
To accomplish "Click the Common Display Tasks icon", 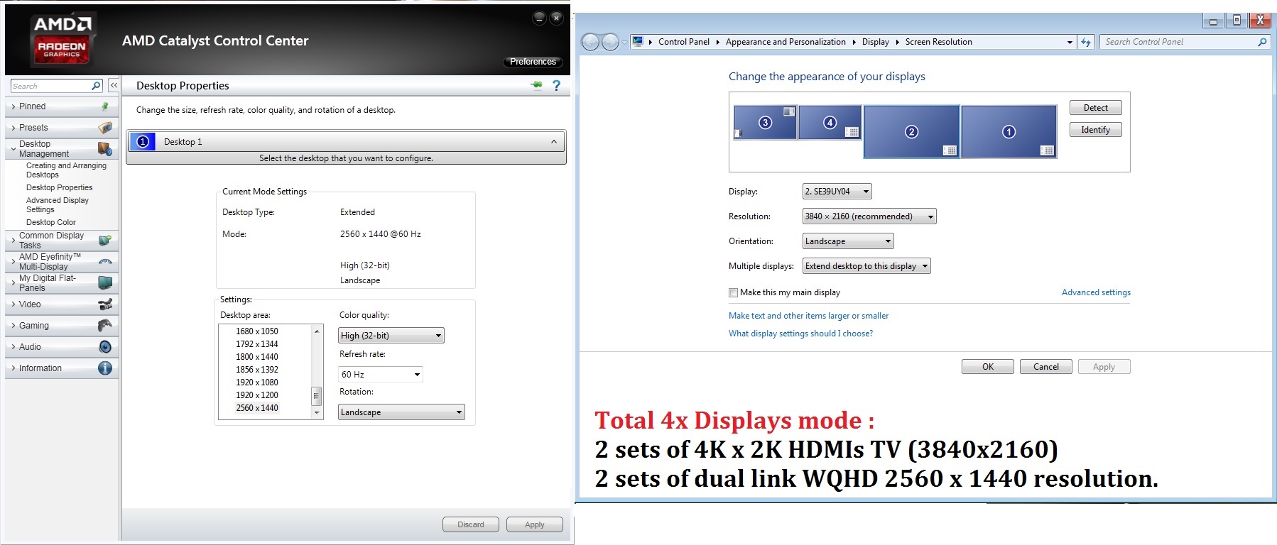I will 105,241.
